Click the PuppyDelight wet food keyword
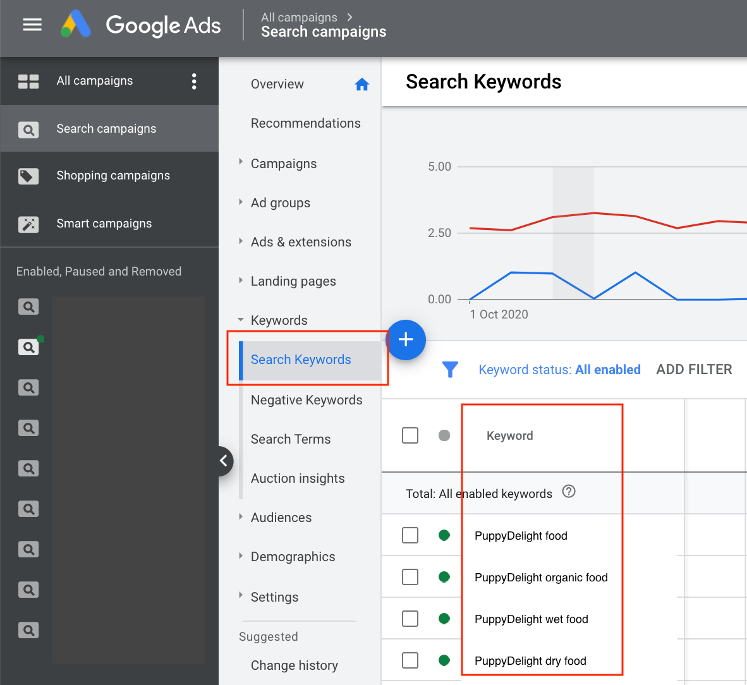The image size is (747, 685). coord(531,619)
